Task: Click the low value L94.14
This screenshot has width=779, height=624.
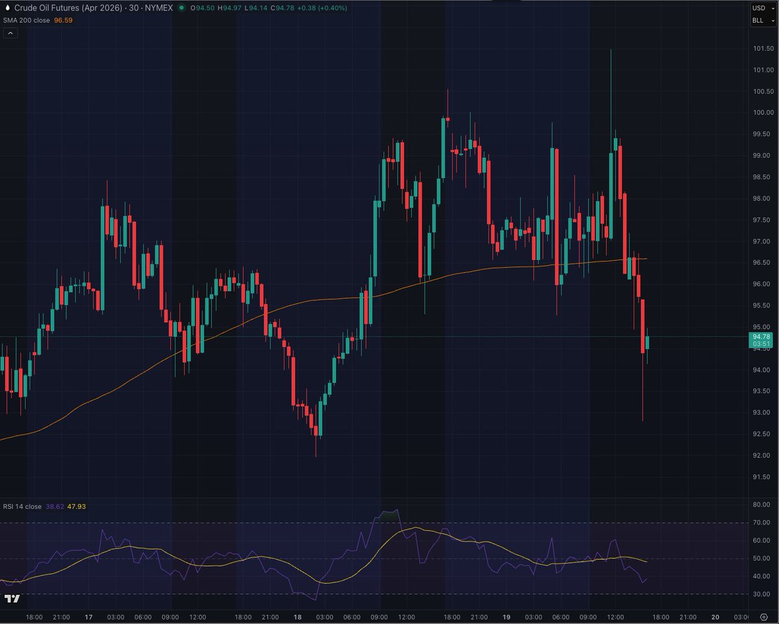Action: point(256,8)
